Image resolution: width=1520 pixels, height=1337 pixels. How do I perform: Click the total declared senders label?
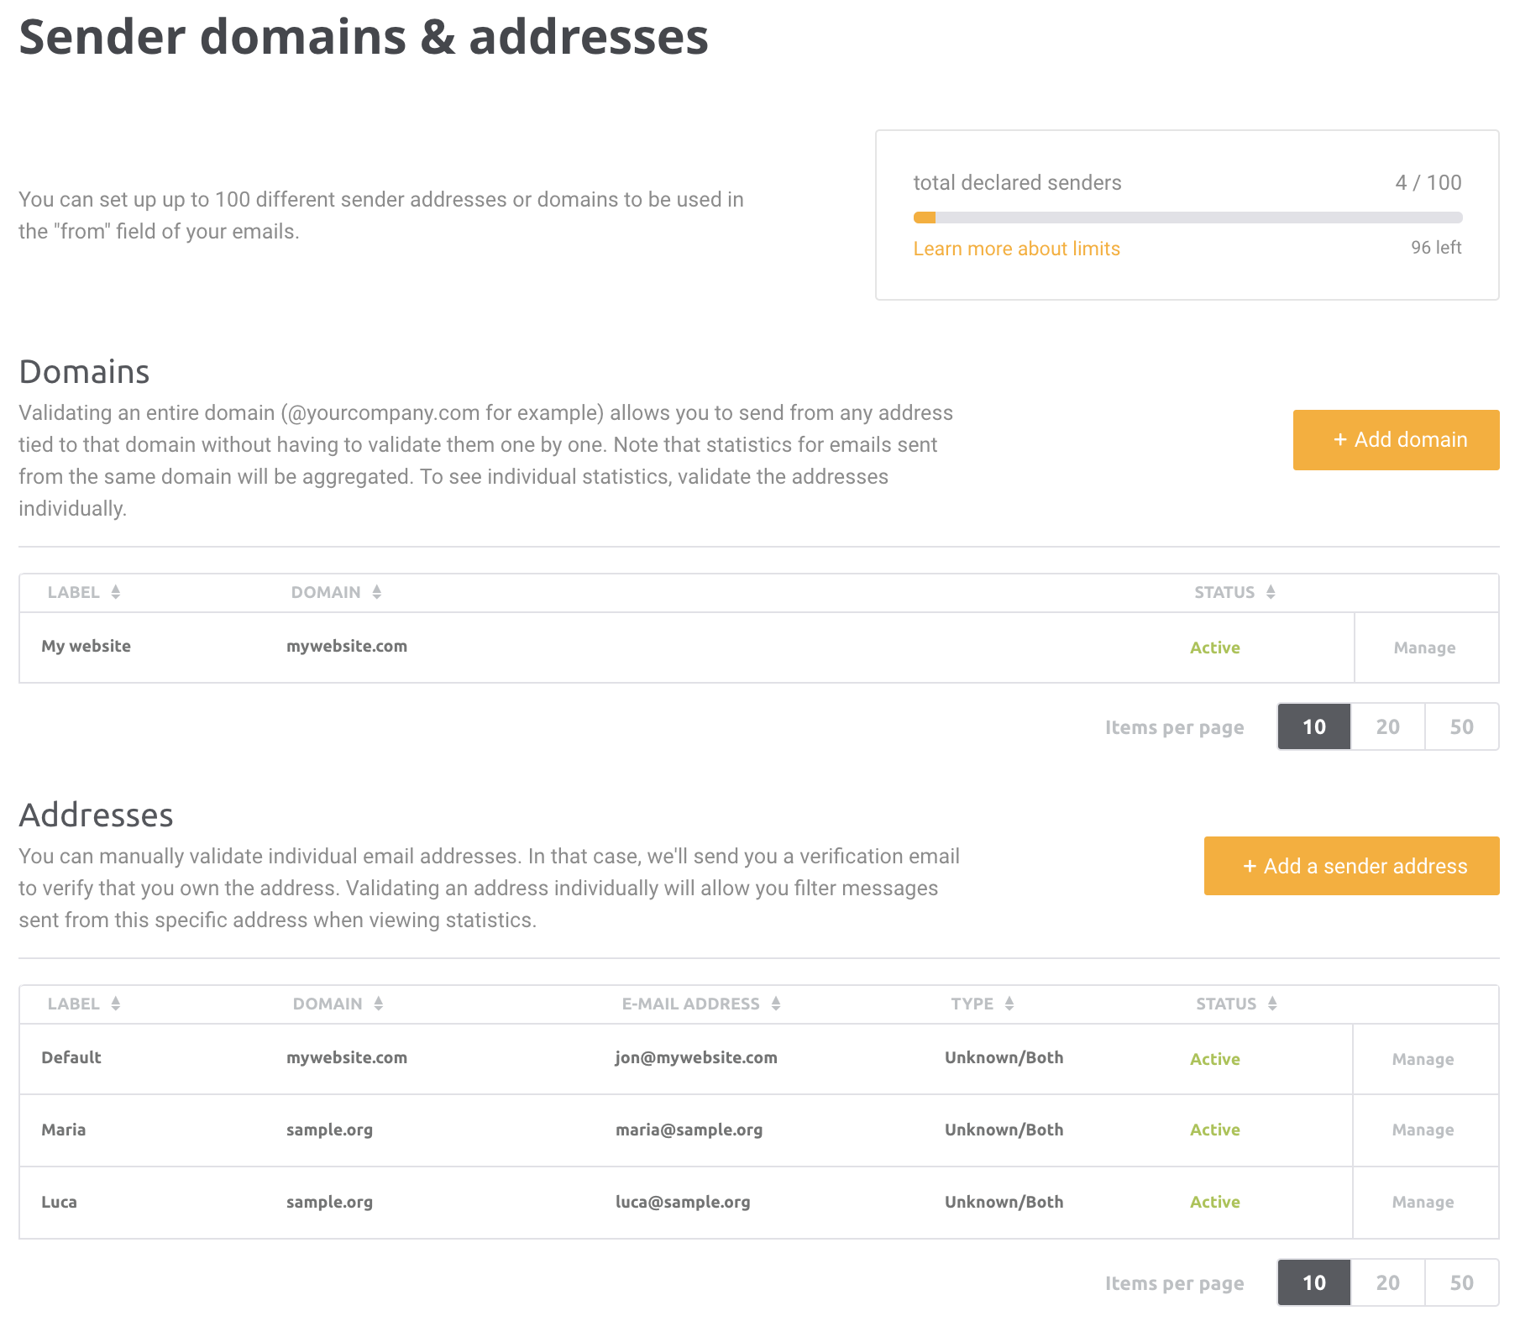tap(1017, 182)
